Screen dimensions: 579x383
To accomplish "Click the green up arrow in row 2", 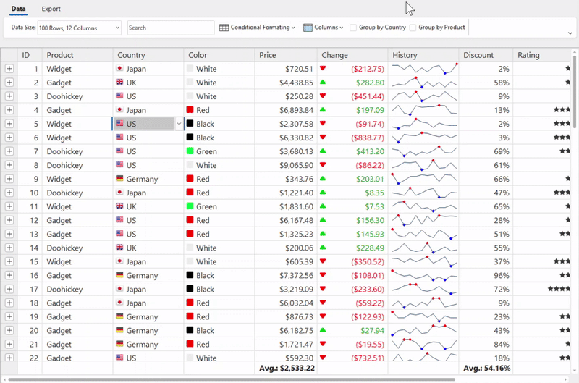I will (x=323, y=83).
